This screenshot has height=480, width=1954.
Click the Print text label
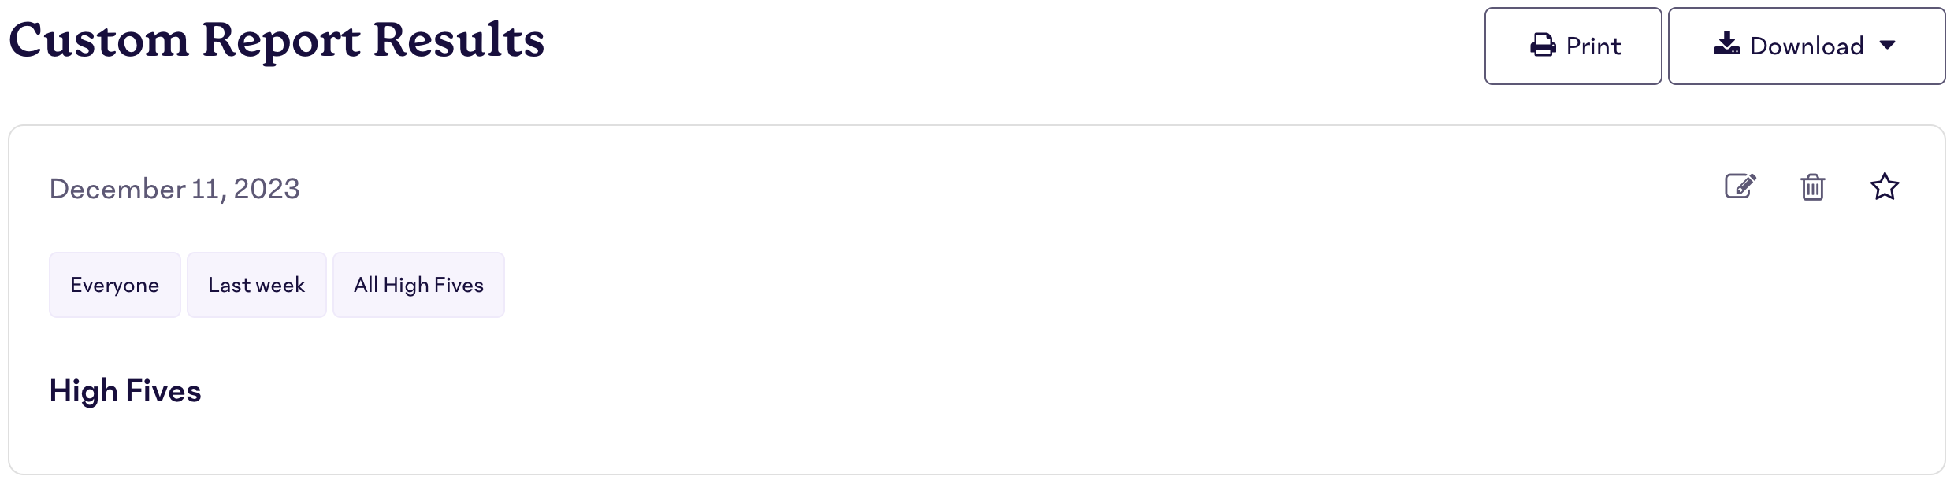pyautogui.click(x=1593, y=46)
